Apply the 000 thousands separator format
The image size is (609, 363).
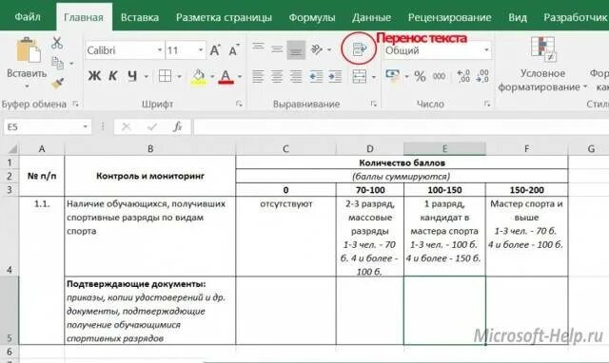tap(440, 76)
